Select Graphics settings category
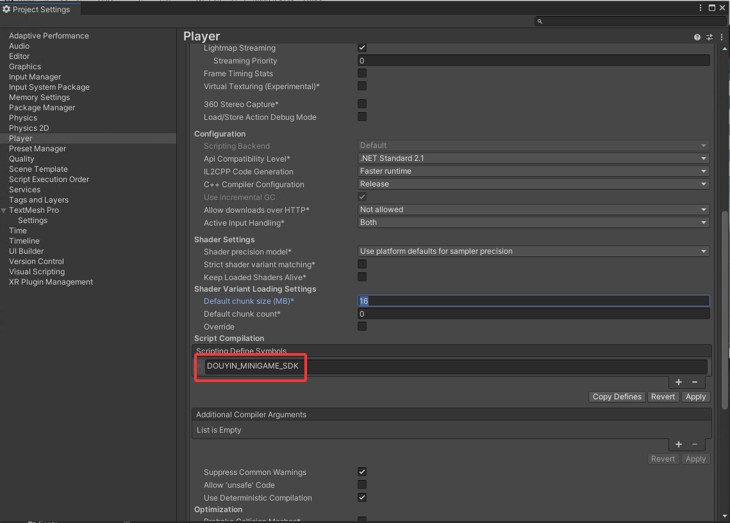This screenshot has height=523, width=730. coord(24,67)
